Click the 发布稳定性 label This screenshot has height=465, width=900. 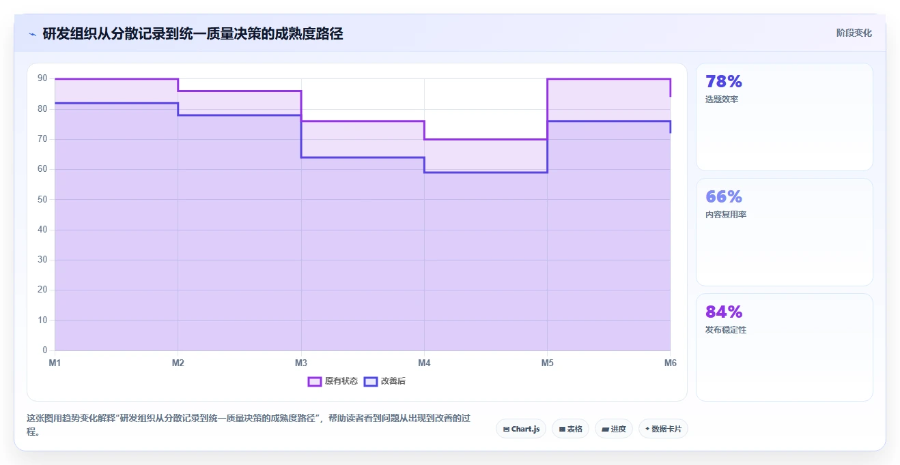tap(726, 330)
